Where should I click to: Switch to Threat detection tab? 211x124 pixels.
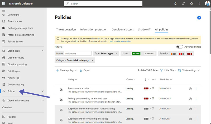coord(66,30)
